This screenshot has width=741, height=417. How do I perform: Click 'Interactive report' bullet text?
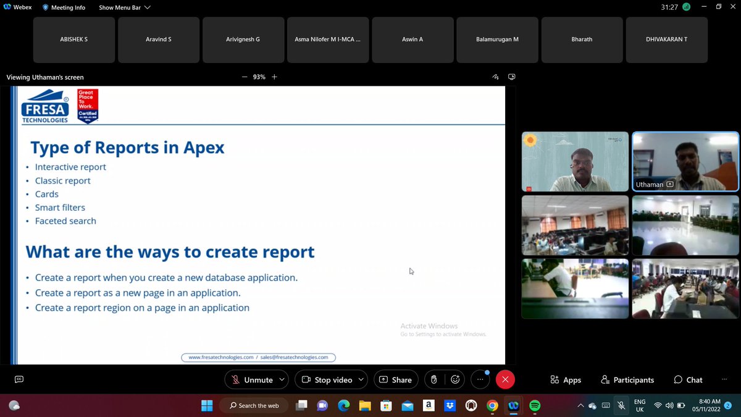70,167
